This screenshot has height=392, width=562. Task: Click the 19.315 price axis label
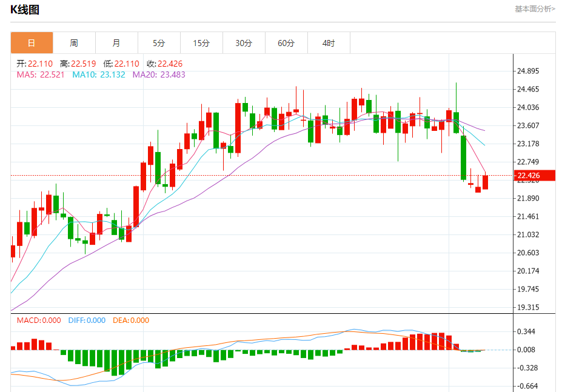[x=528, y=307]
